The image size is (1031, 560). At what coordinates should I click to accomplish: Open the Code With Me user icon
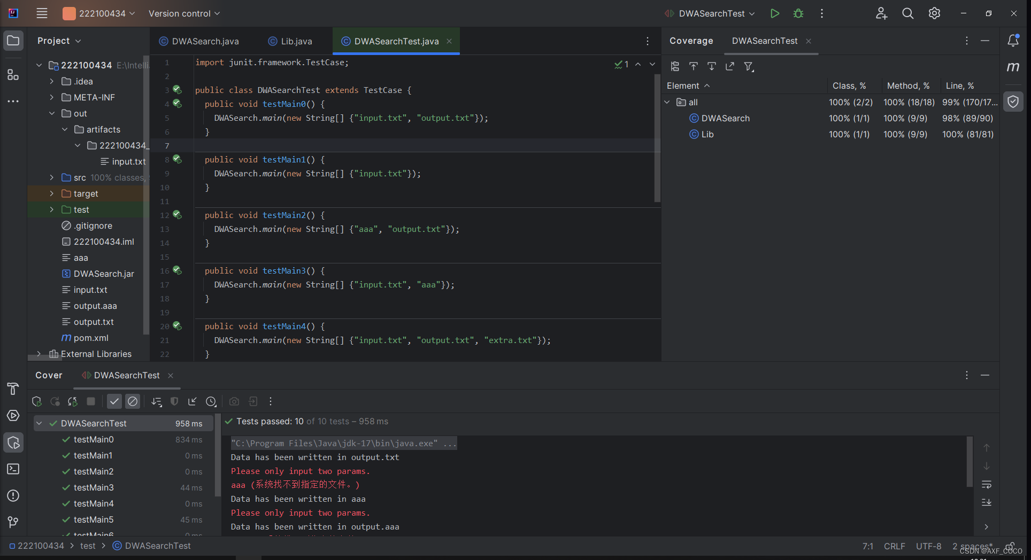881,13
